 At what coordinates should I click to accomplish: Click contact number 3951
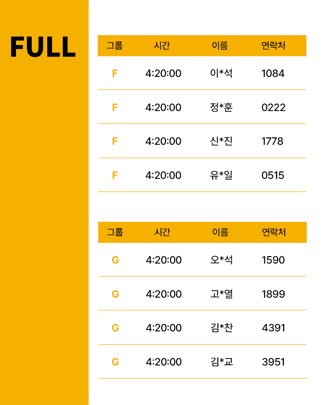pyautogui.click(x=273, y=362)
